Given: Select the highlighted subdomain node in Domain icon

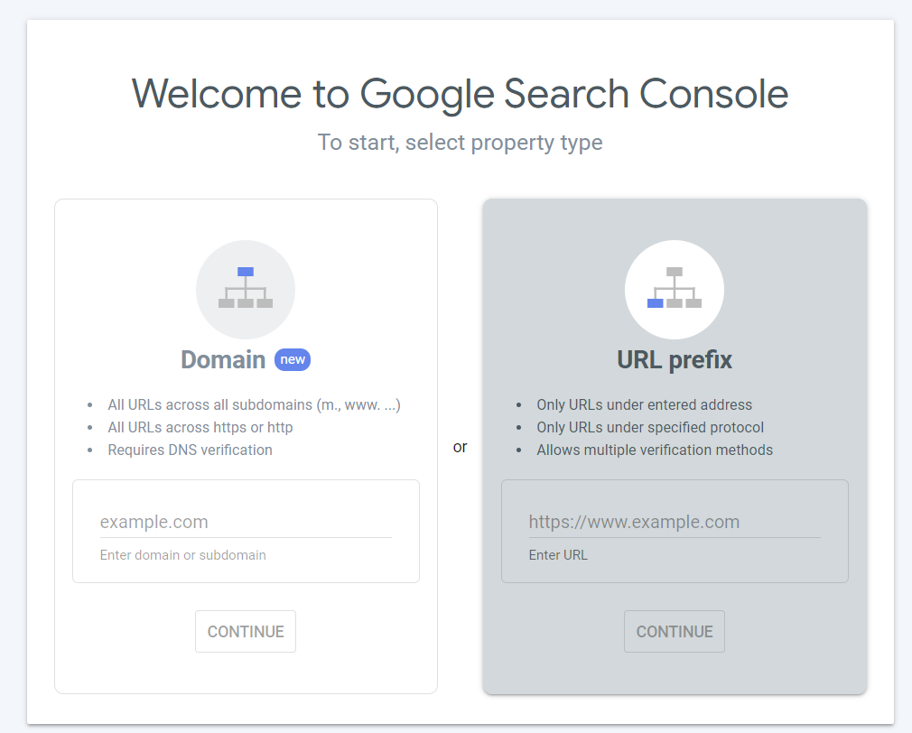Looking at the screenshot, I should click(x=246, y=271).
